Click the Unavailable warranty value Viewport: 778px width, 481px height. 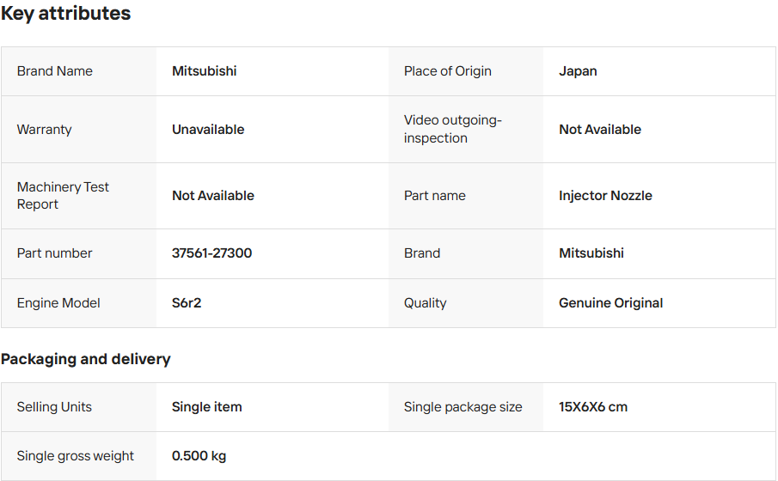(208, 130)
